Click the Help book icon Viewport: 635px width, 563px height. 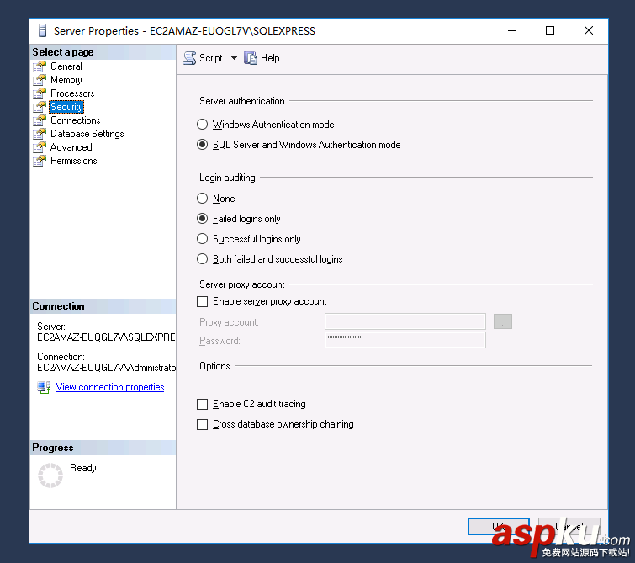(x=251, y=58)
